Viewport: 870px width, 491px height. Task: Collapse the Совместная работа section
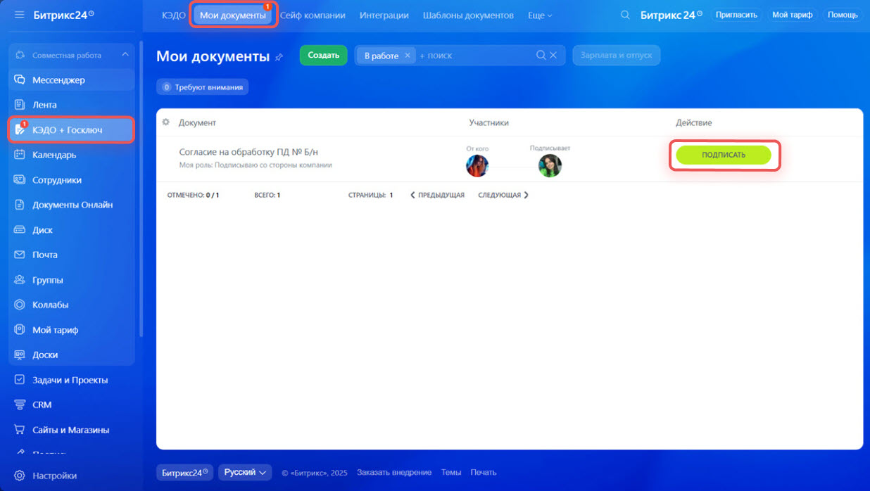click(125, 55)
